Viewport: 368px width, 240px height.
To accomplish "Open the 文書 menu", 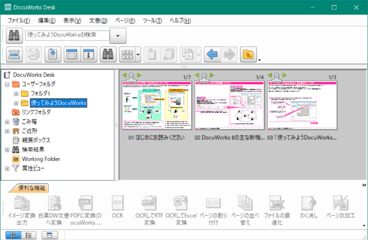I will pyautogui.click(x=98, y=20).
